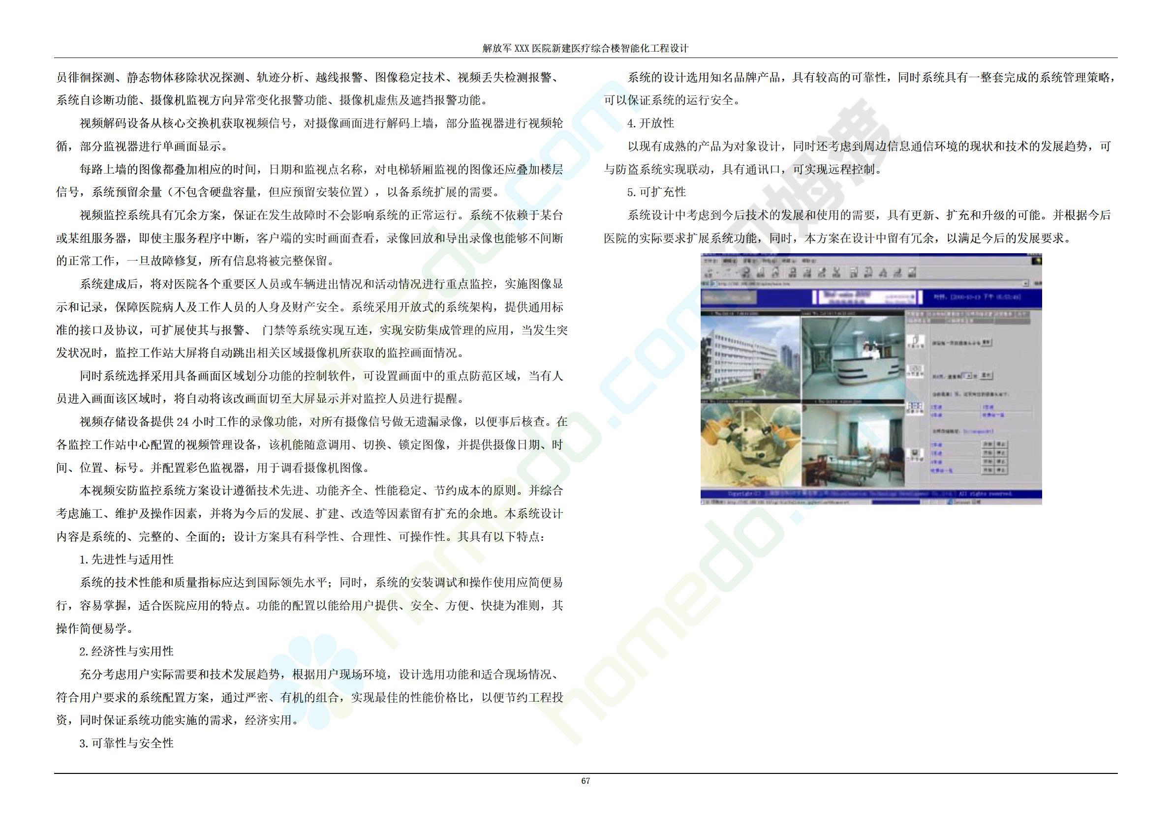Viewport: 1172px width, 828px height.
Task: Click the timestamp display in blue banner
Action: 978,297
